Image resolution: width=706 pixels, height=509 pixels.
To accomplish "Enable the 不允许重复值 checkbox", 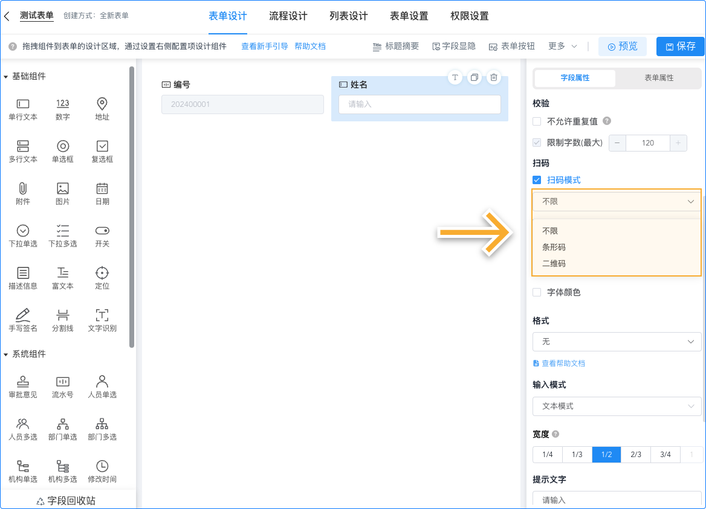I will point(536,121).
